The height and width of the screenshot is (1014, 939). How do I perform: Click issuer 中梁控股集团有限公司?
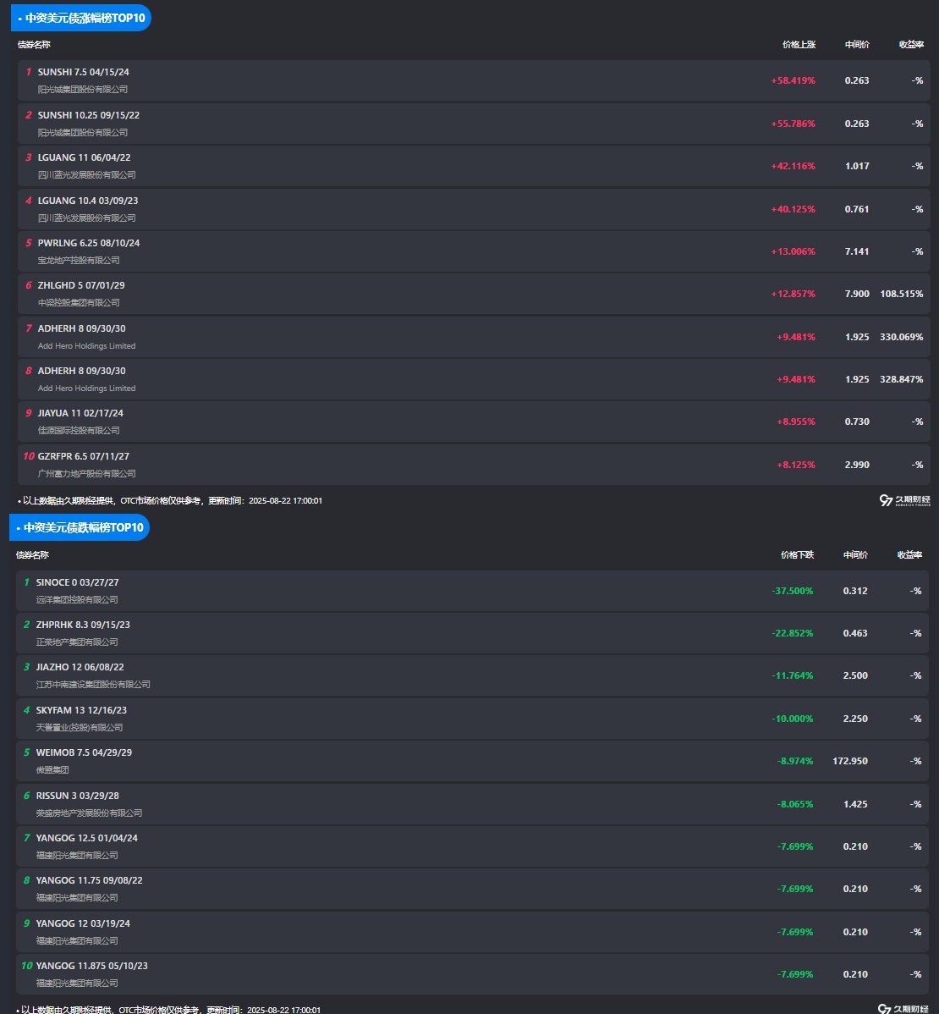(79, 303)
